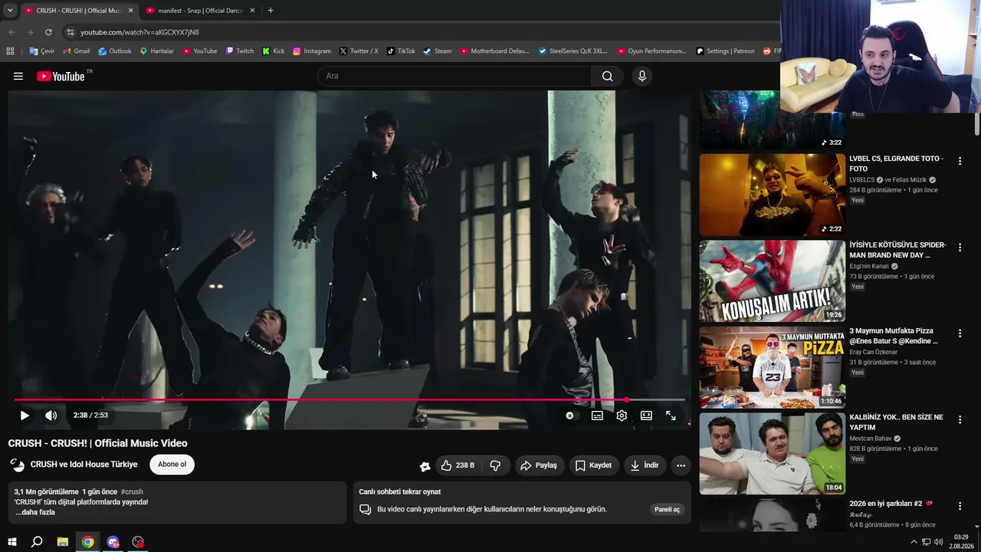Click the address bar URL

click(139, 32)
